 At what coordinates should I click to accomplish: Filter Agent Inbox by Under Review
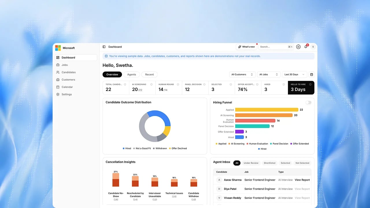[251, 163]
